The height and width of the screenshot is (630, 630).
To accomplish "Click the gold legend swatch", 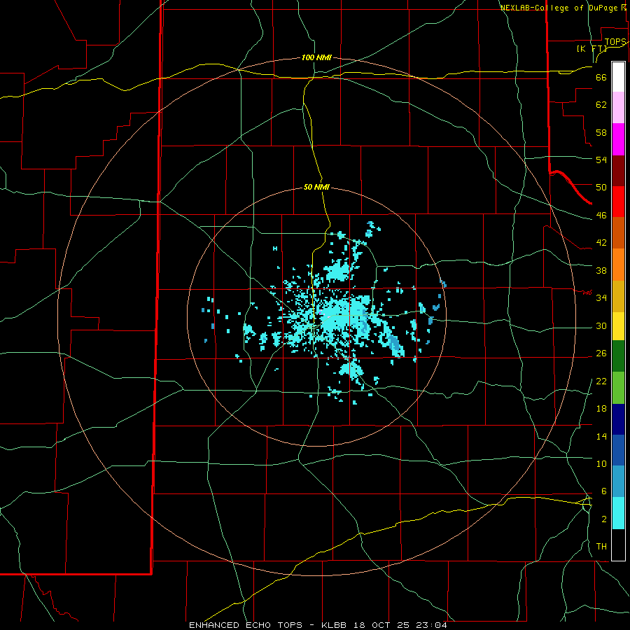I will pyautogui.click(x=618, y=296).
